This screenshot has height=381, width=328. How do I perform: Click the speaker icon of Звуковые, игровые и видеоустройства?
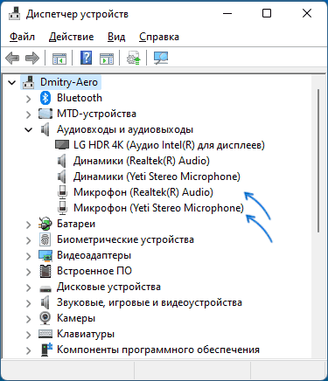pos(45,302)
